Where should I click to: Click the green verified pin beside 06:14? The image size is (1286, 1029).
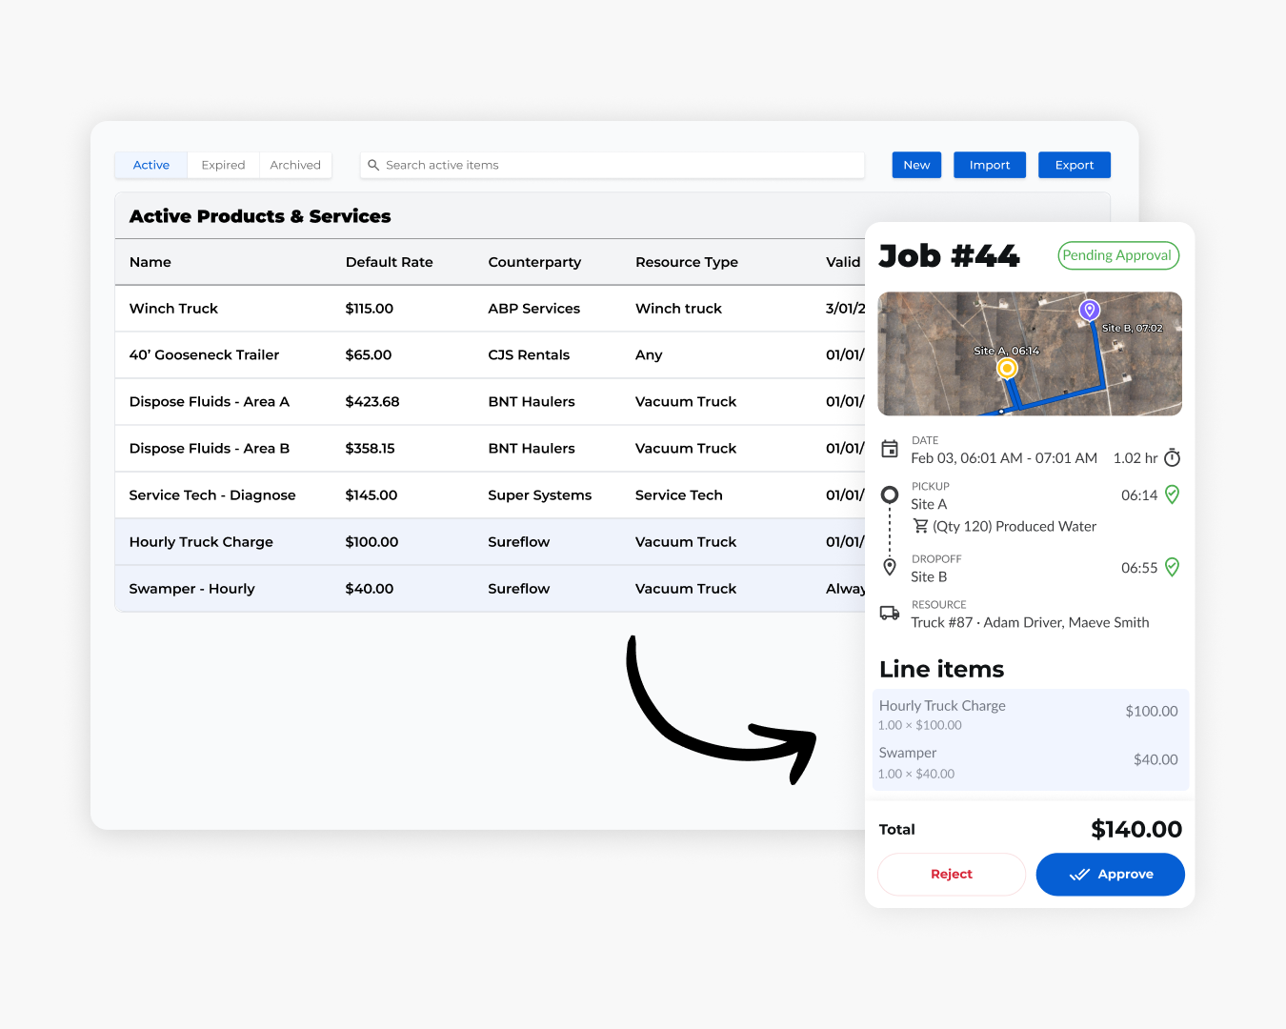(x=1173, y=494)
